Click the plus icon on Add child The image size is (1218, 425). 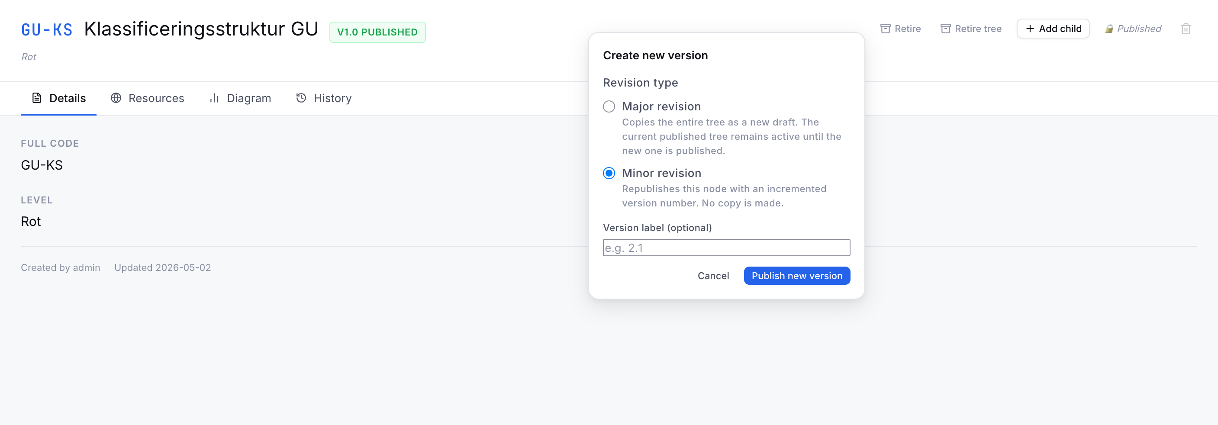[1030, 29]
